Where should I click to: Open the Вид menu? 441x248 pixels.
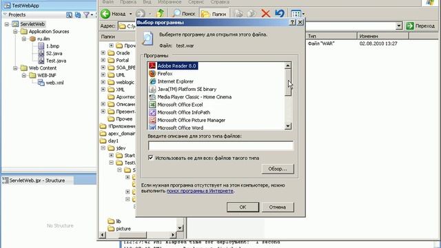pos(147,2)
